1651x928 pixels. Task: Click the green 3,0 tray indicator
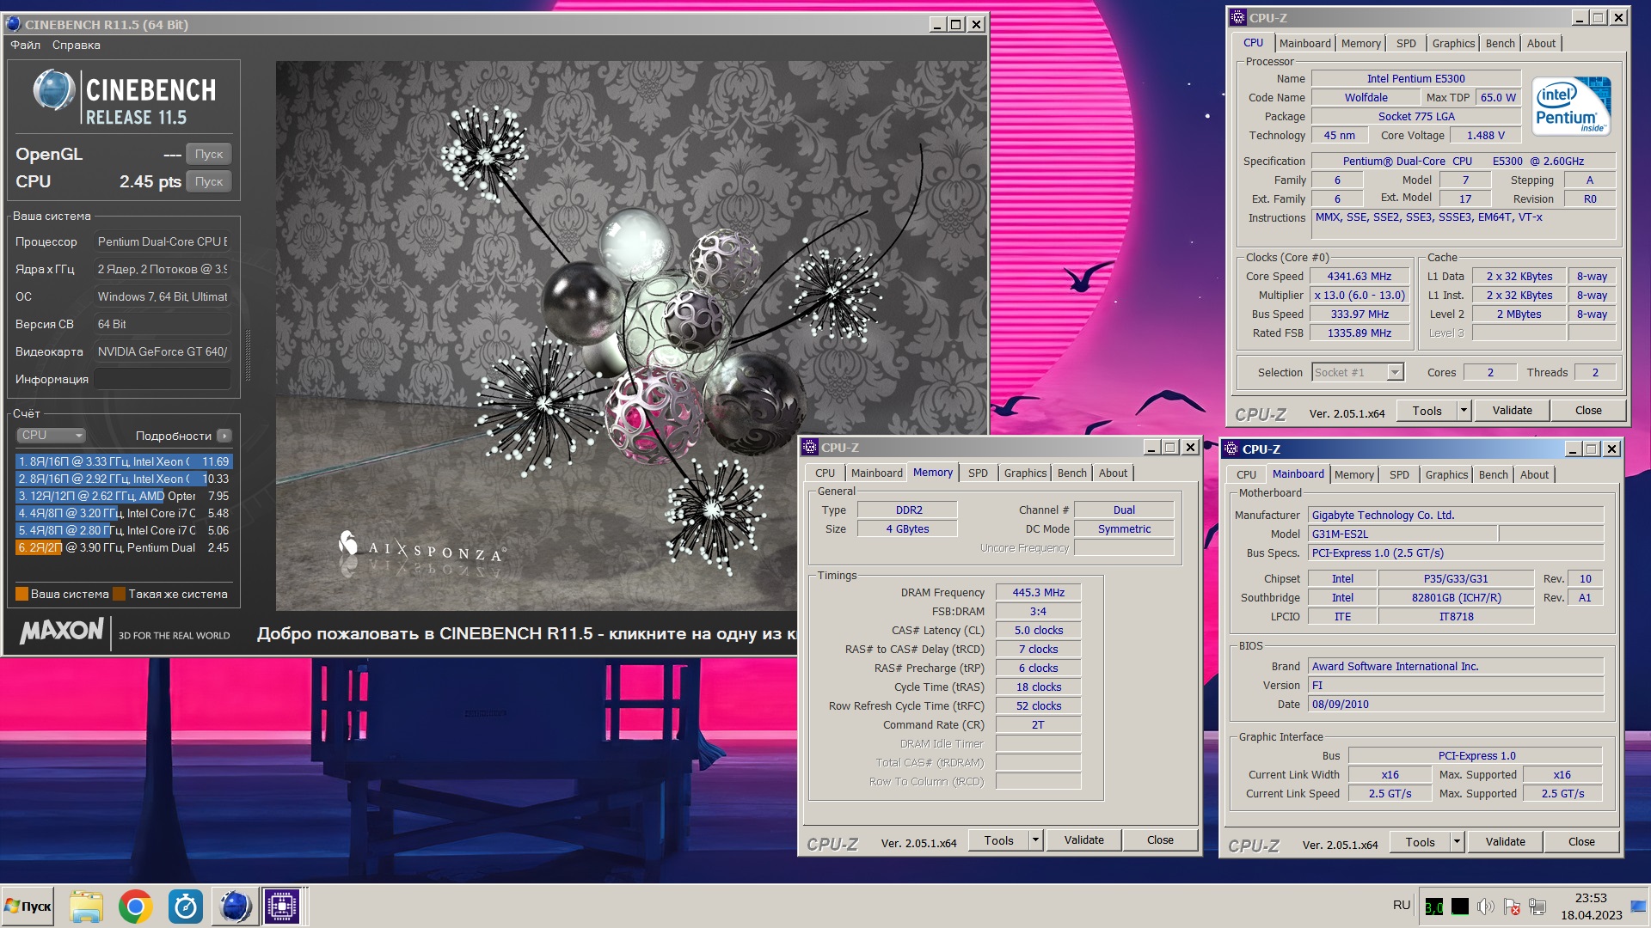pyautogui.click(x=1434, y=907)
